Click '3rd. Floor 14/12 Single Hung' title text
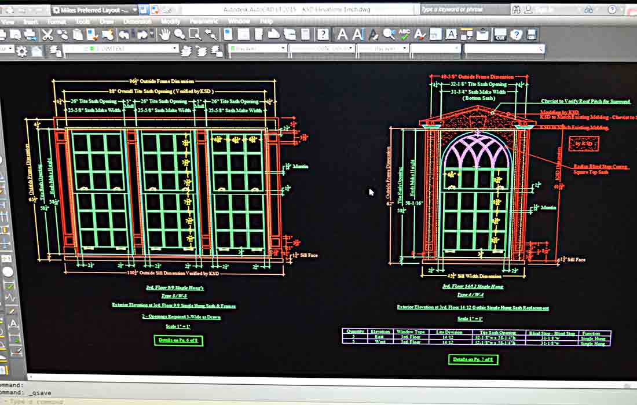Viewport: 637px width, 405px height. click(473, 286)
